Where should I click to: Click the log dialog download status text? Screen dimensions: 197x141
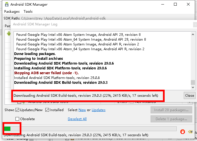(x=86, y=95)
